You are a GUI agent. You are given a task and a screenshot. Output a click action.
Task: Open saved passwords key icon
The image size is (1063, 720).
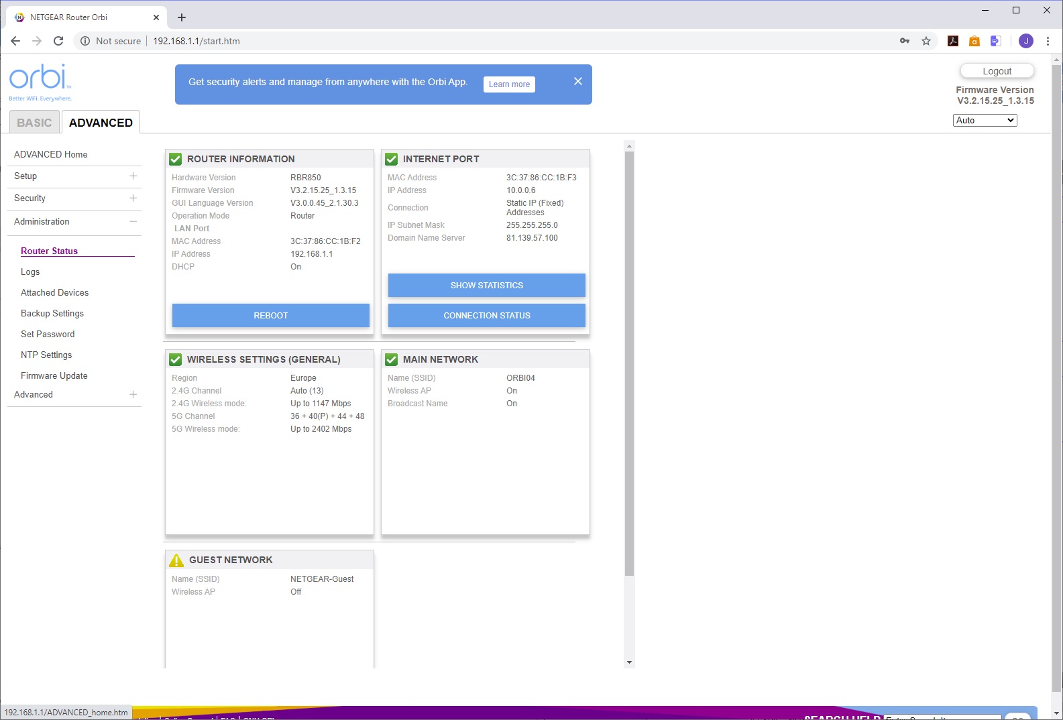click(905, 41)
